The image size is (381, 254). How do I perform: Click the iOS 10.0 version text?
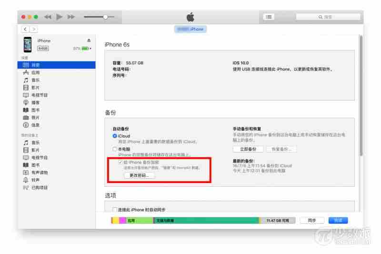click(241, 63)
